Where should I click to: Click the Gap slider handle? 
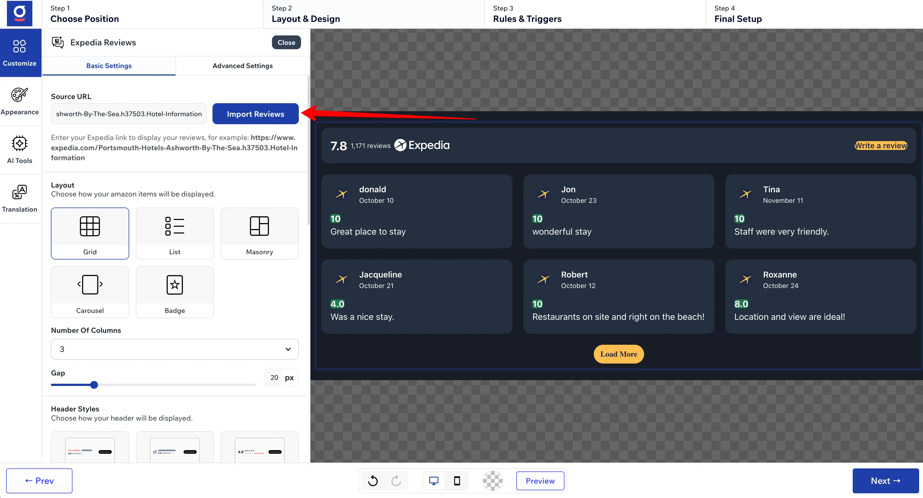point(94,385)
